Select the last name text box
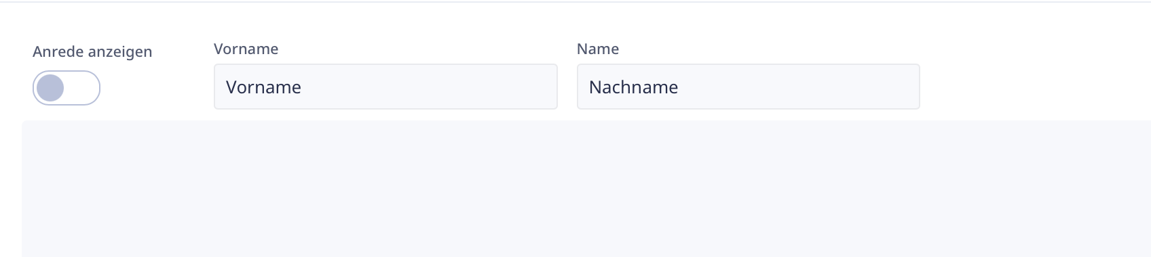This screenshot has height=257, width=1151. click(748, 87)
